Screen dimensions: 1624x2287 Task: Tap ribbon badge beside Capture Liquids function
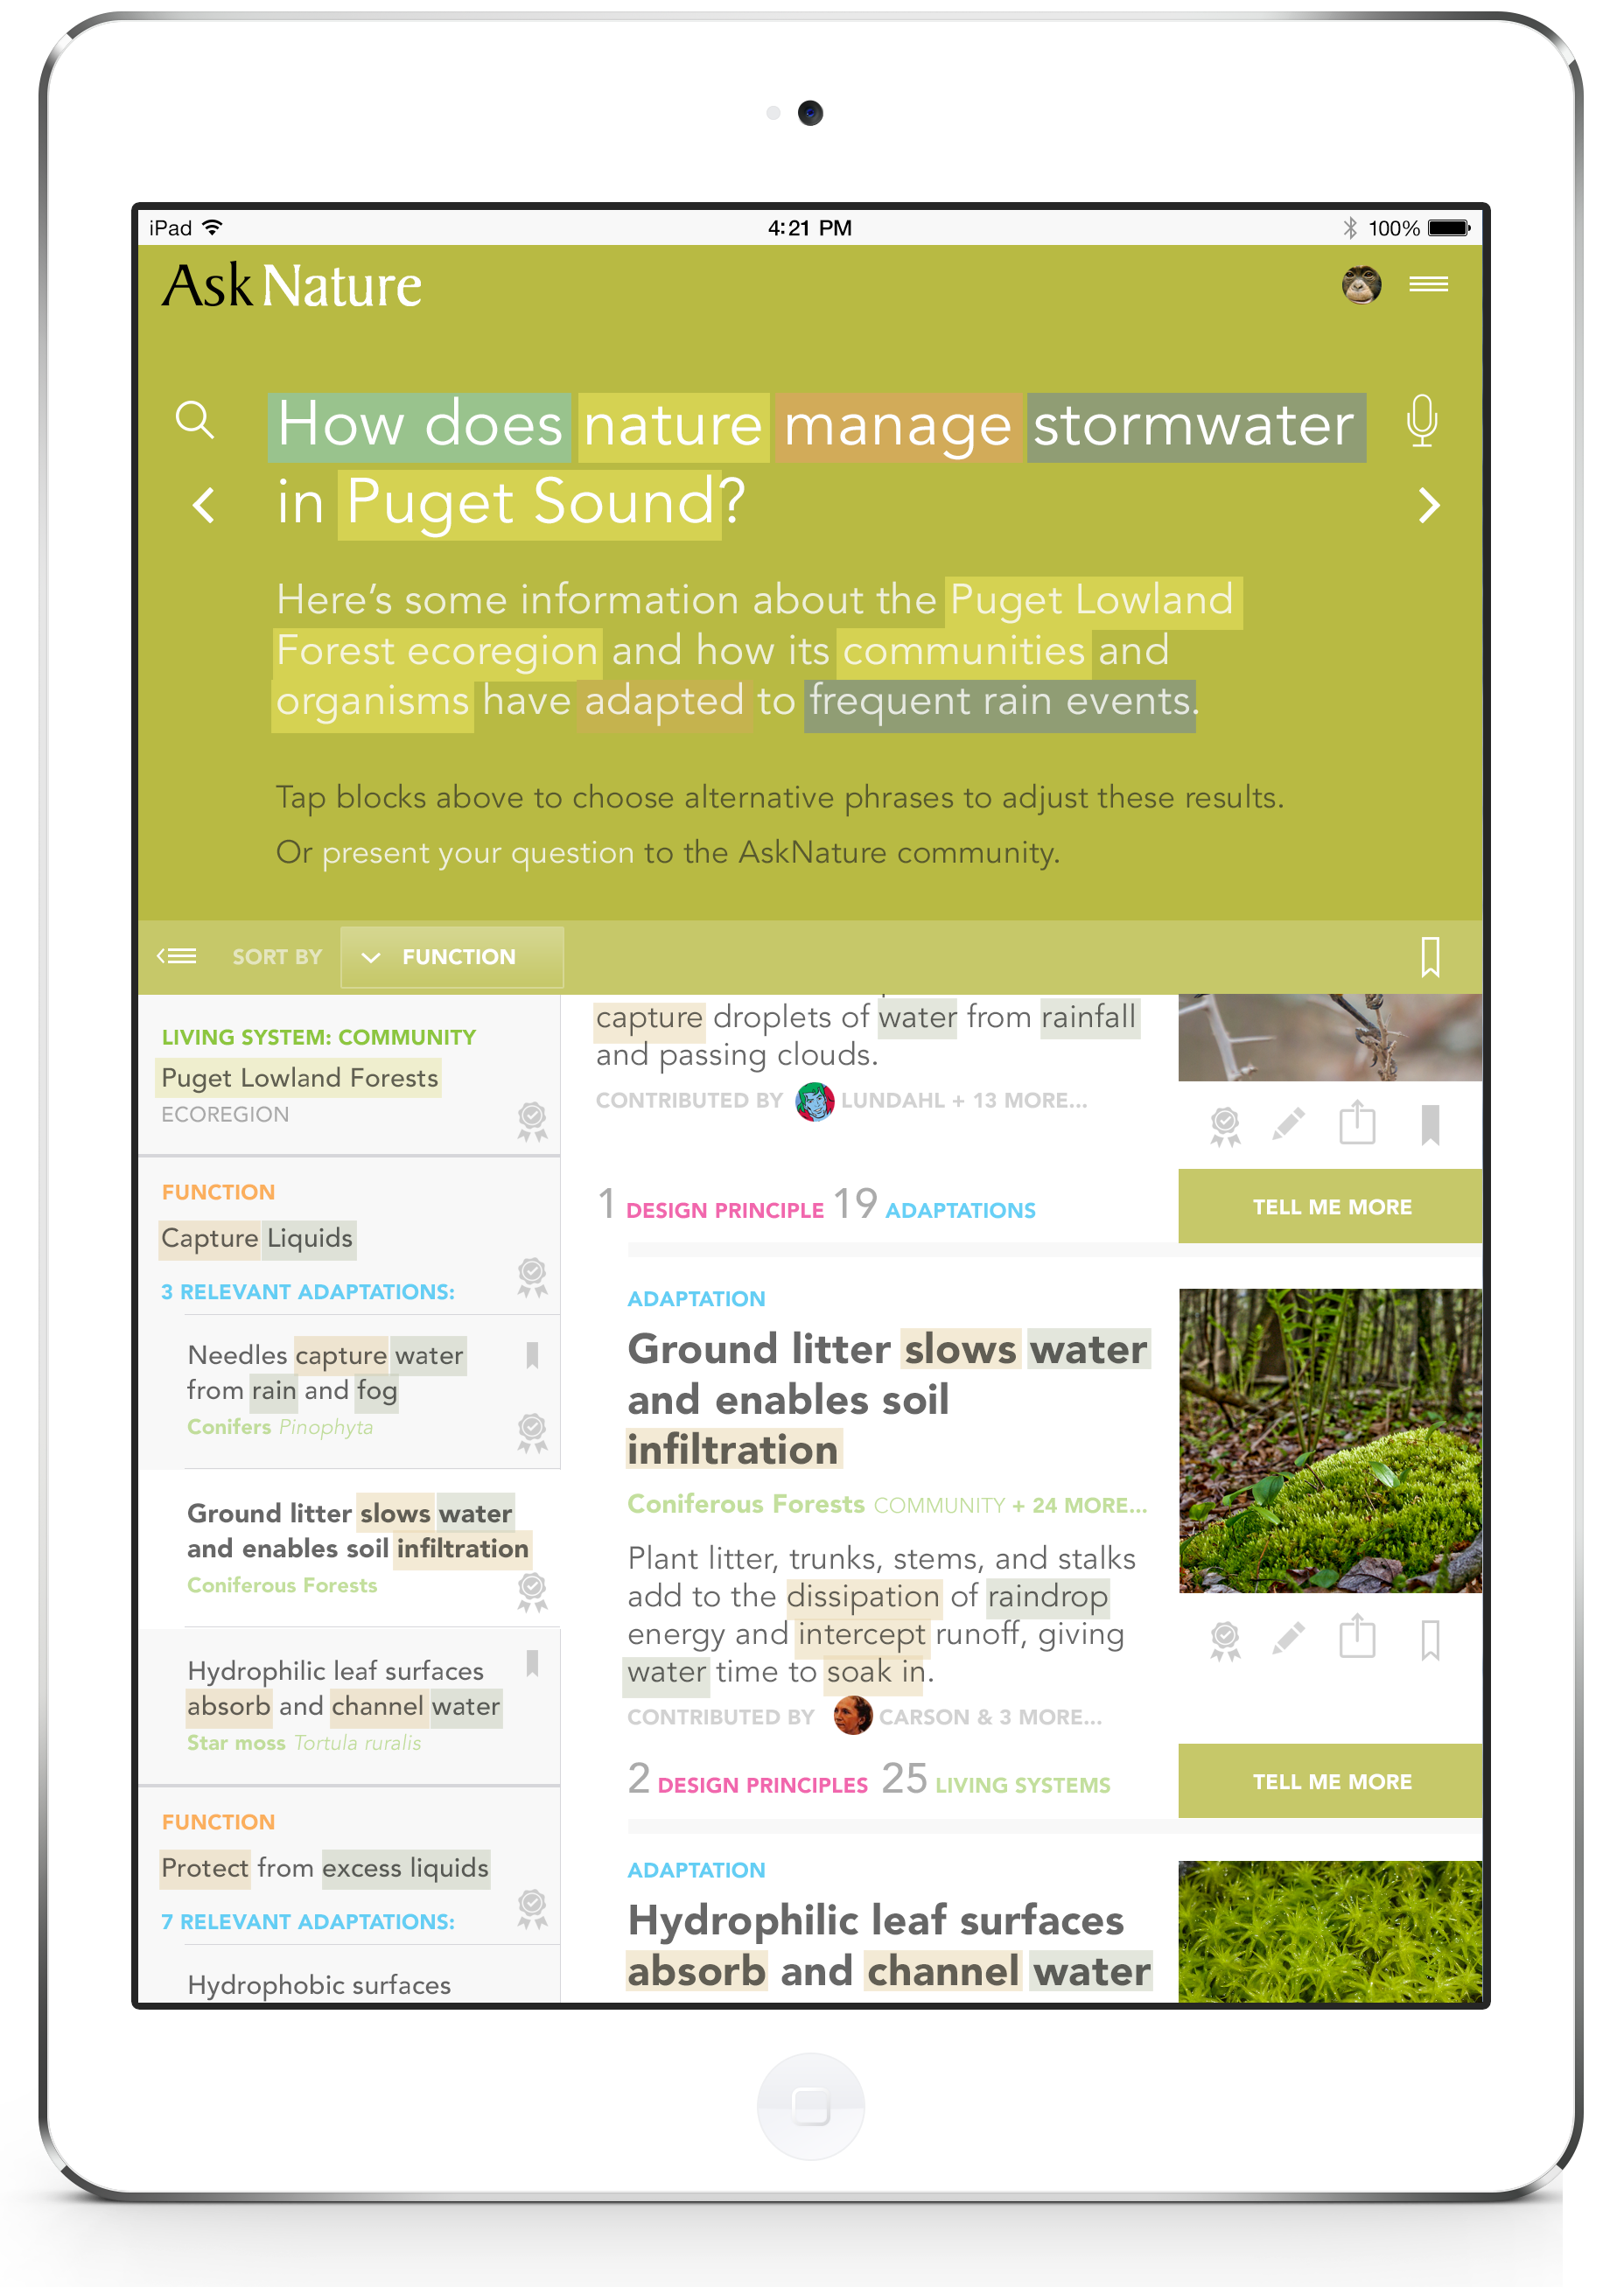point(532,1278)
